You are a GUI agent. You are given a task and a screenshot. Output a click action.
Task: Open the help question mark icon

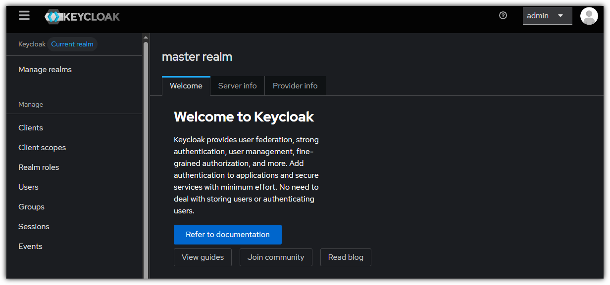coord(503,15)
